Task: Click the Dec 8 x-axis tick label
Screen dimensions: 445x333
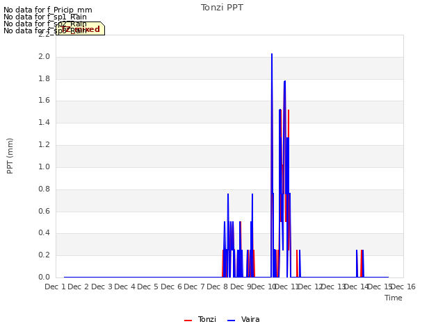Action: (218, 287)
